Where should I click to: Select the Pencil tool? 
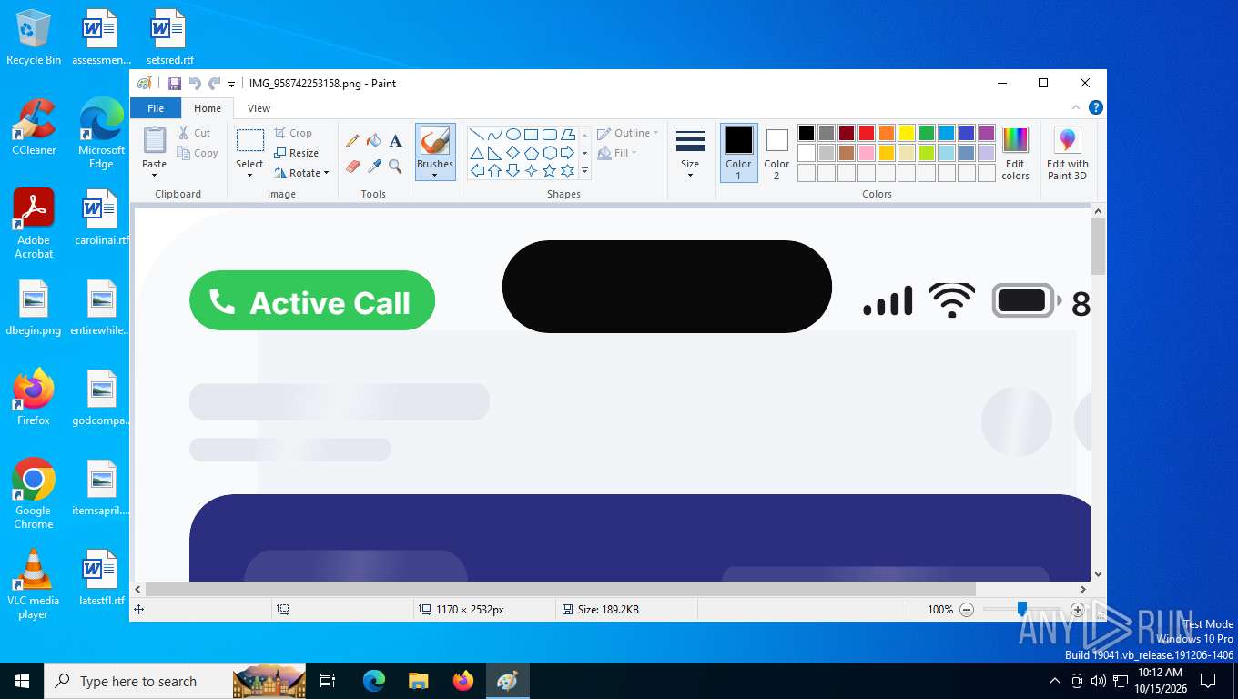pyautogui.click(x=352, y=141)
